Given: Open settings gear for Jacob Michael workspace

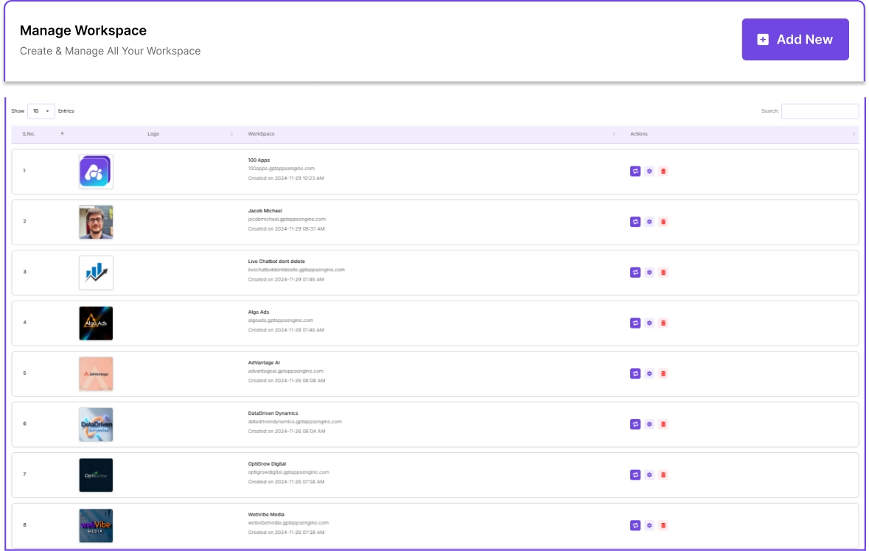Looking at the screenshot, I should click(x=649, y=222).
